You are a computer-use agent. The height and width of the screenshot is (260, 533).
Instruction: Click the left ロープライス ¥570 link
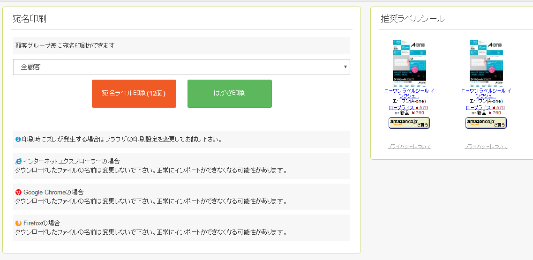(x=408, y=108)
